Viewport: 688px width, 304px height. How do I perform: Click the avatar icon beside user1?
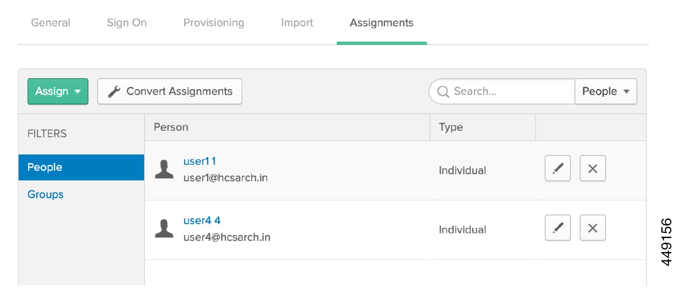tap(164, 169)
